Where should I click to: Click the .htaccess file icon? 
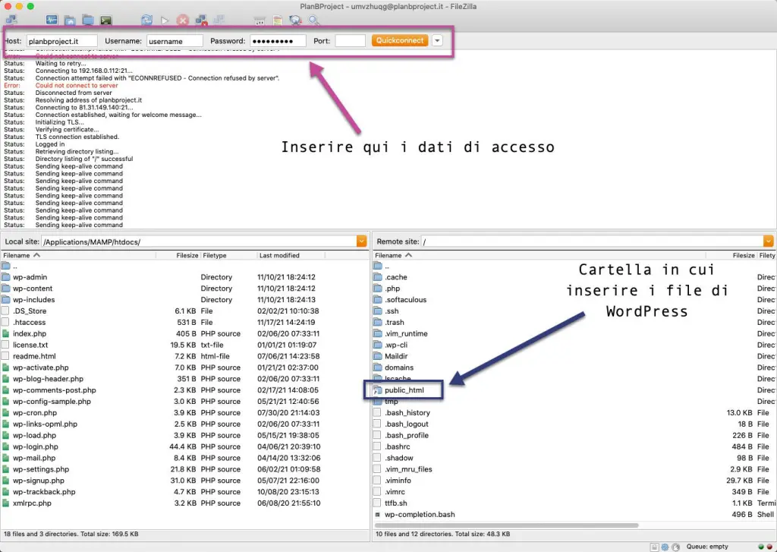pos(5,322)
